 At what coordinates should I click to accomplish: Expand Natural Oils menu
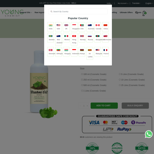[x=26, y=13]
